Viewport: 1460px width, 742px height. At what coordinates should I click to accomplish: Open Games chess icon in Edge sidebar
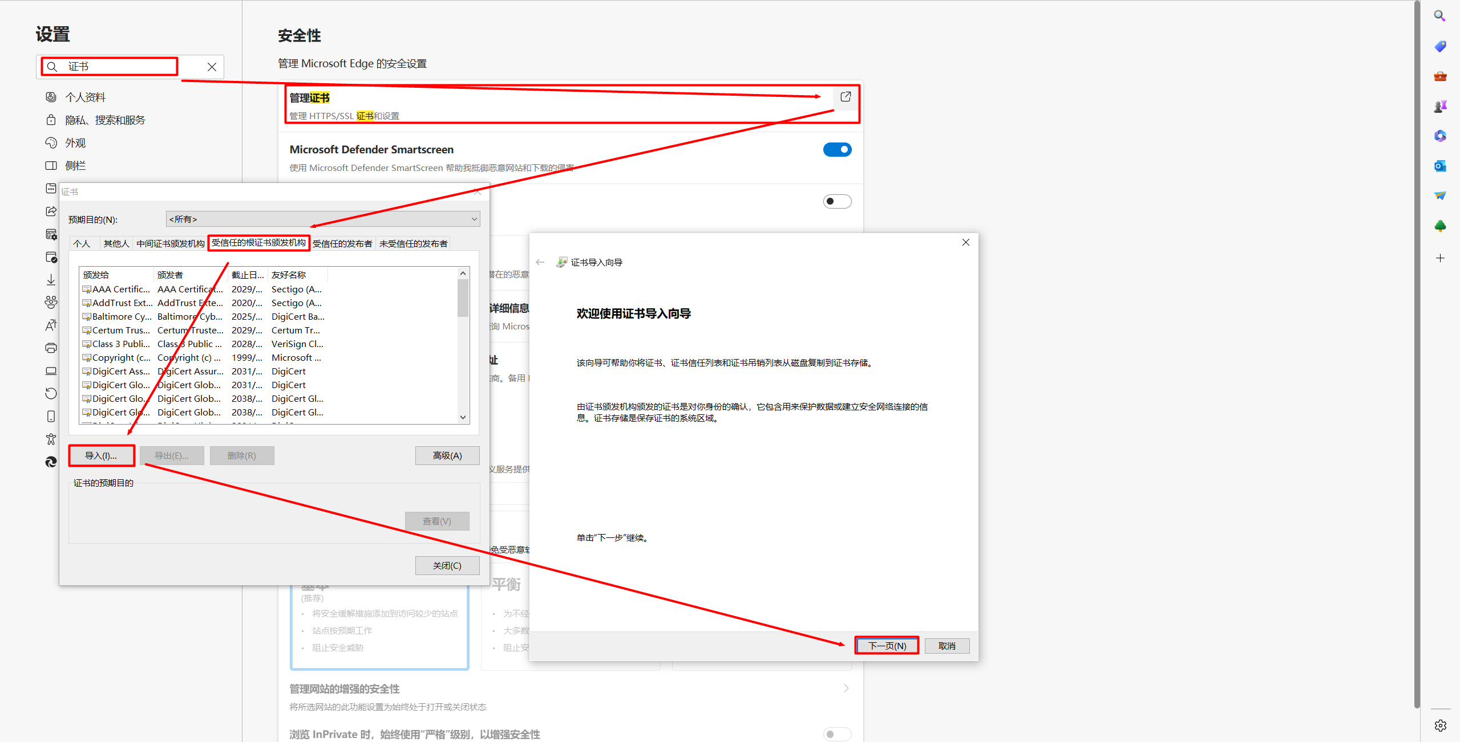1439,106
